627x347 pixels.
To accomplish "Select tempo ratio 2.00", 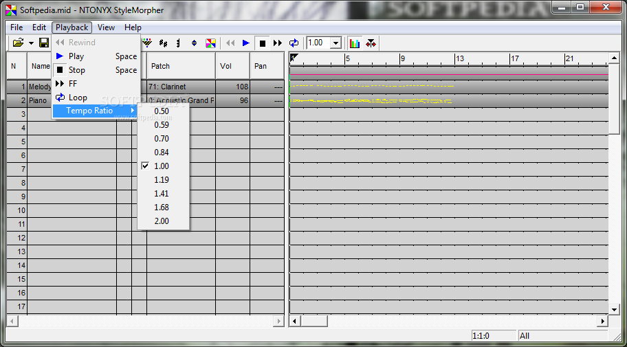I will tap(163, 221).
